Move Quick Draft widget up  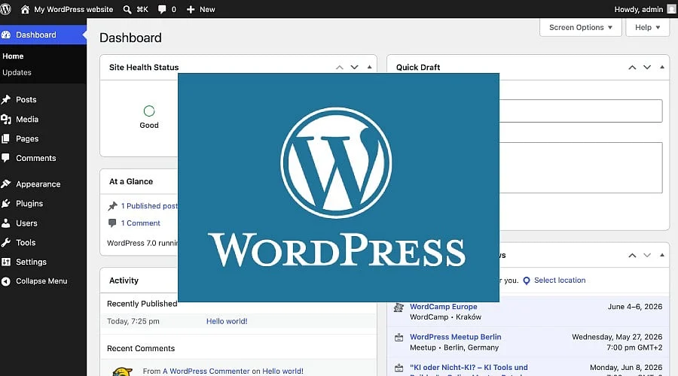[632, 68]
